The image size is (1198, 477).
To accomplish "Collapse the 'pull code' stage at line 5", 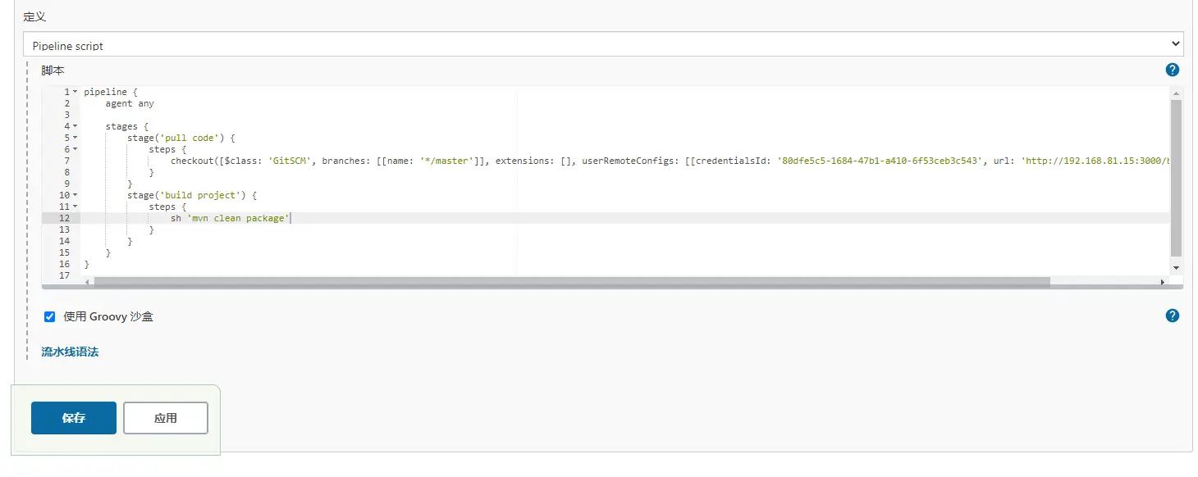I will [75, 138].
